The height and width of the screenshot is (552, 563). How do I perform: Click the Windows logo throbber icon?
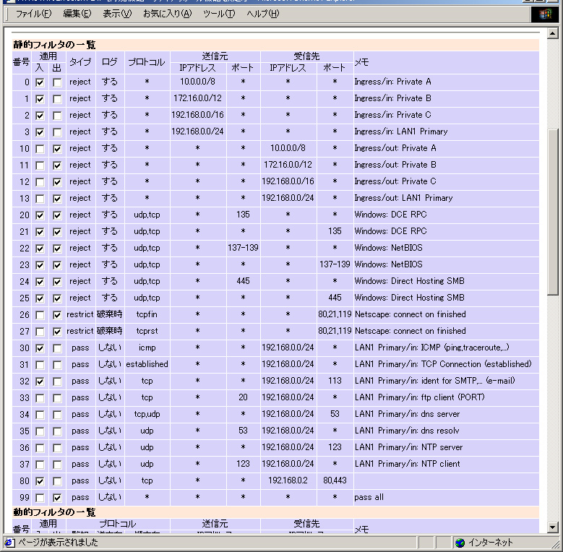click(543, 14)
